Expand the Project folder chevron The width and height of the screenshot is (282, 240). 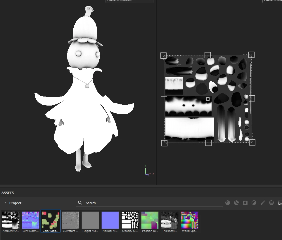[5, 203]
